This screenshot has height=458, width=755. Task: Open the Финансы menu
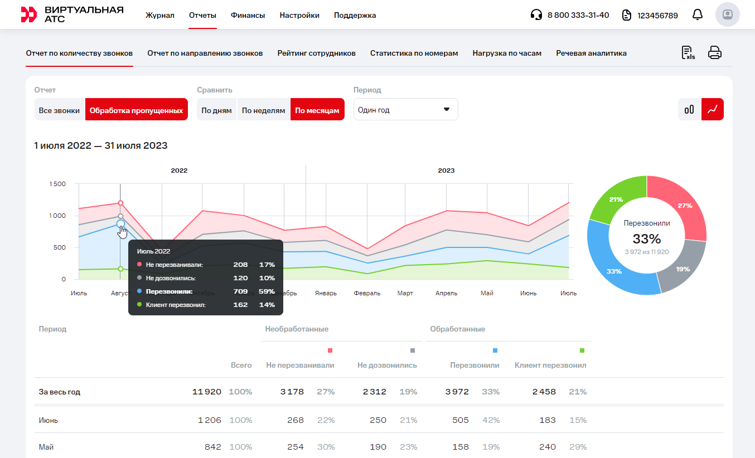coord(248,15)
